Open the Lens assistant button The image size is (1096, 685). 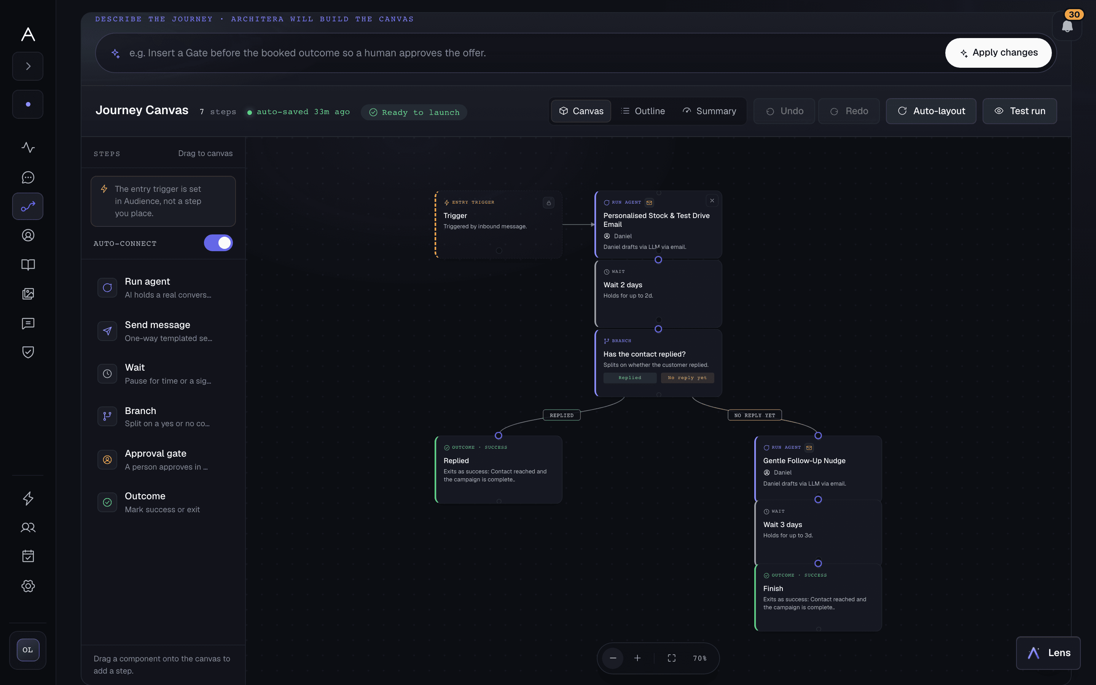(x=1048, y=653)
